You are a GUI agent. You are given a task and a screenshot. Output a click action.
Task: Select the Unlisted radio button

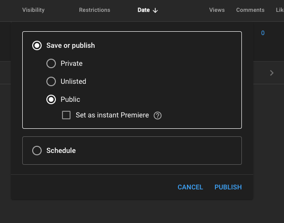pos(51,81)
